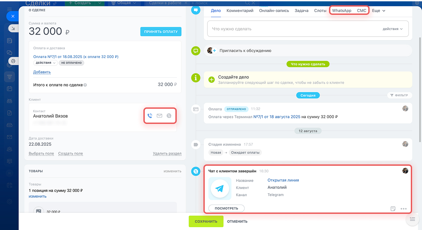The image size is (422, 230).
Task: Click the Не оплачено status badge
Action: click(x=72, y=63)
